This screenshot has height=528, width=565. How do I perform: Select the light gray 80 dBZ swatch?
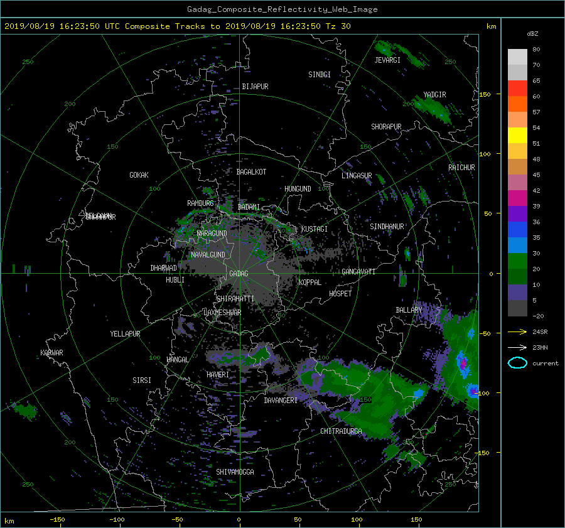pos(517,57)
